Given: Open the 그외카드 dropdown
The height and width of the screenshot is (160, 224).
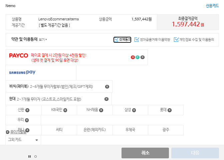Looking at the screenshot, I should [x=23, y=140].
